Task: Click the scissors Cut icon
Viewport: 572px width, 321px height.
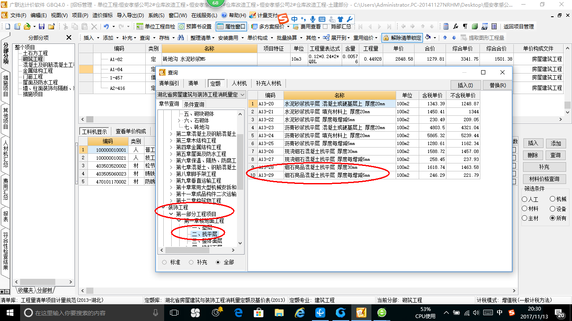Action: [65, 26]
